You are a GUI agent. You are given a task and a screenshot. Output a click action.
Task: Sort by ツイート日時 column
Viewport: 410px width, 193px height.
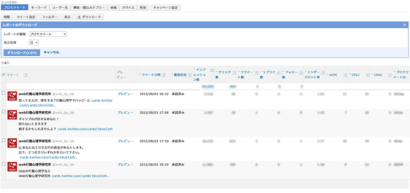click(x=151, y=75)
